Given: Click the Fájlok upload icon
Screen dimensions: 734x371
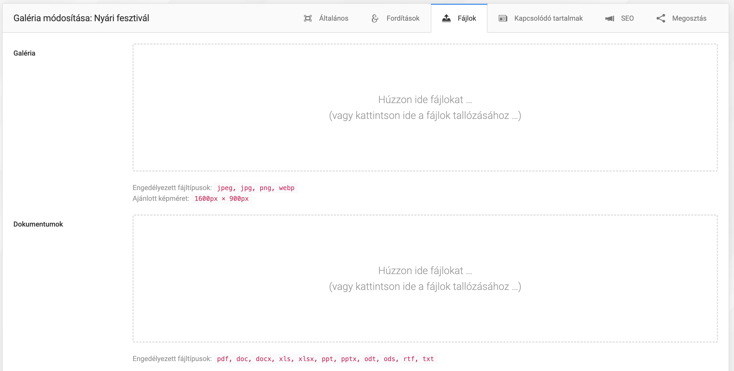Looking at the screenshot, I should click(x=446, y=19).
